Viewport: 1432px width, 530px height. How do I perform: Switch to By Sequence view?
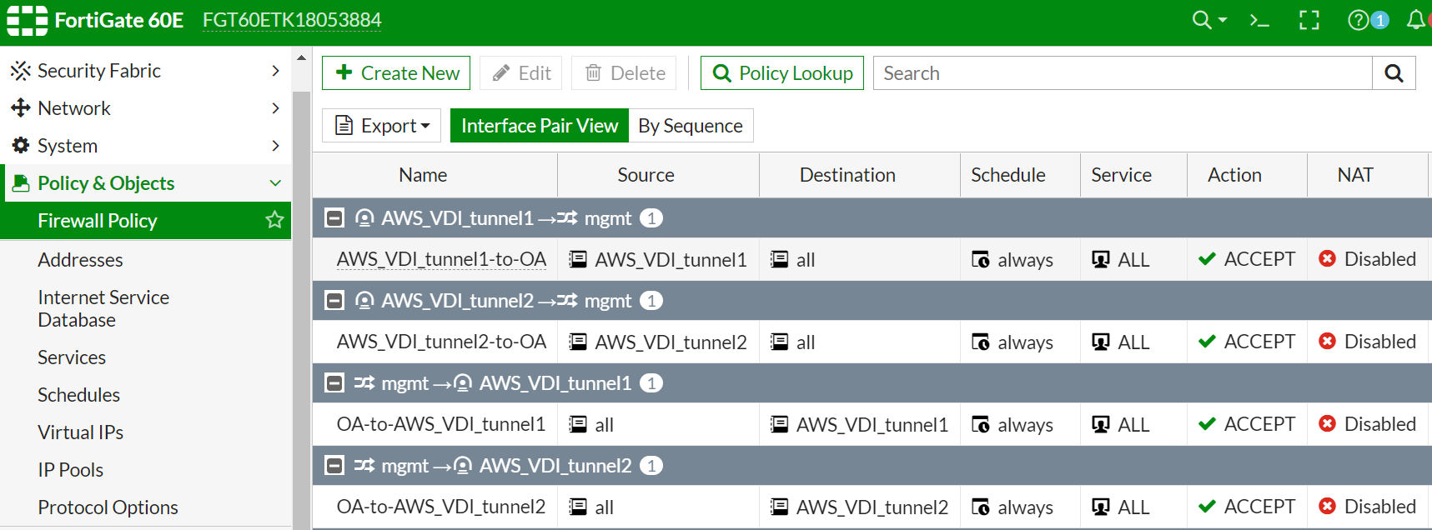[690, 126]
